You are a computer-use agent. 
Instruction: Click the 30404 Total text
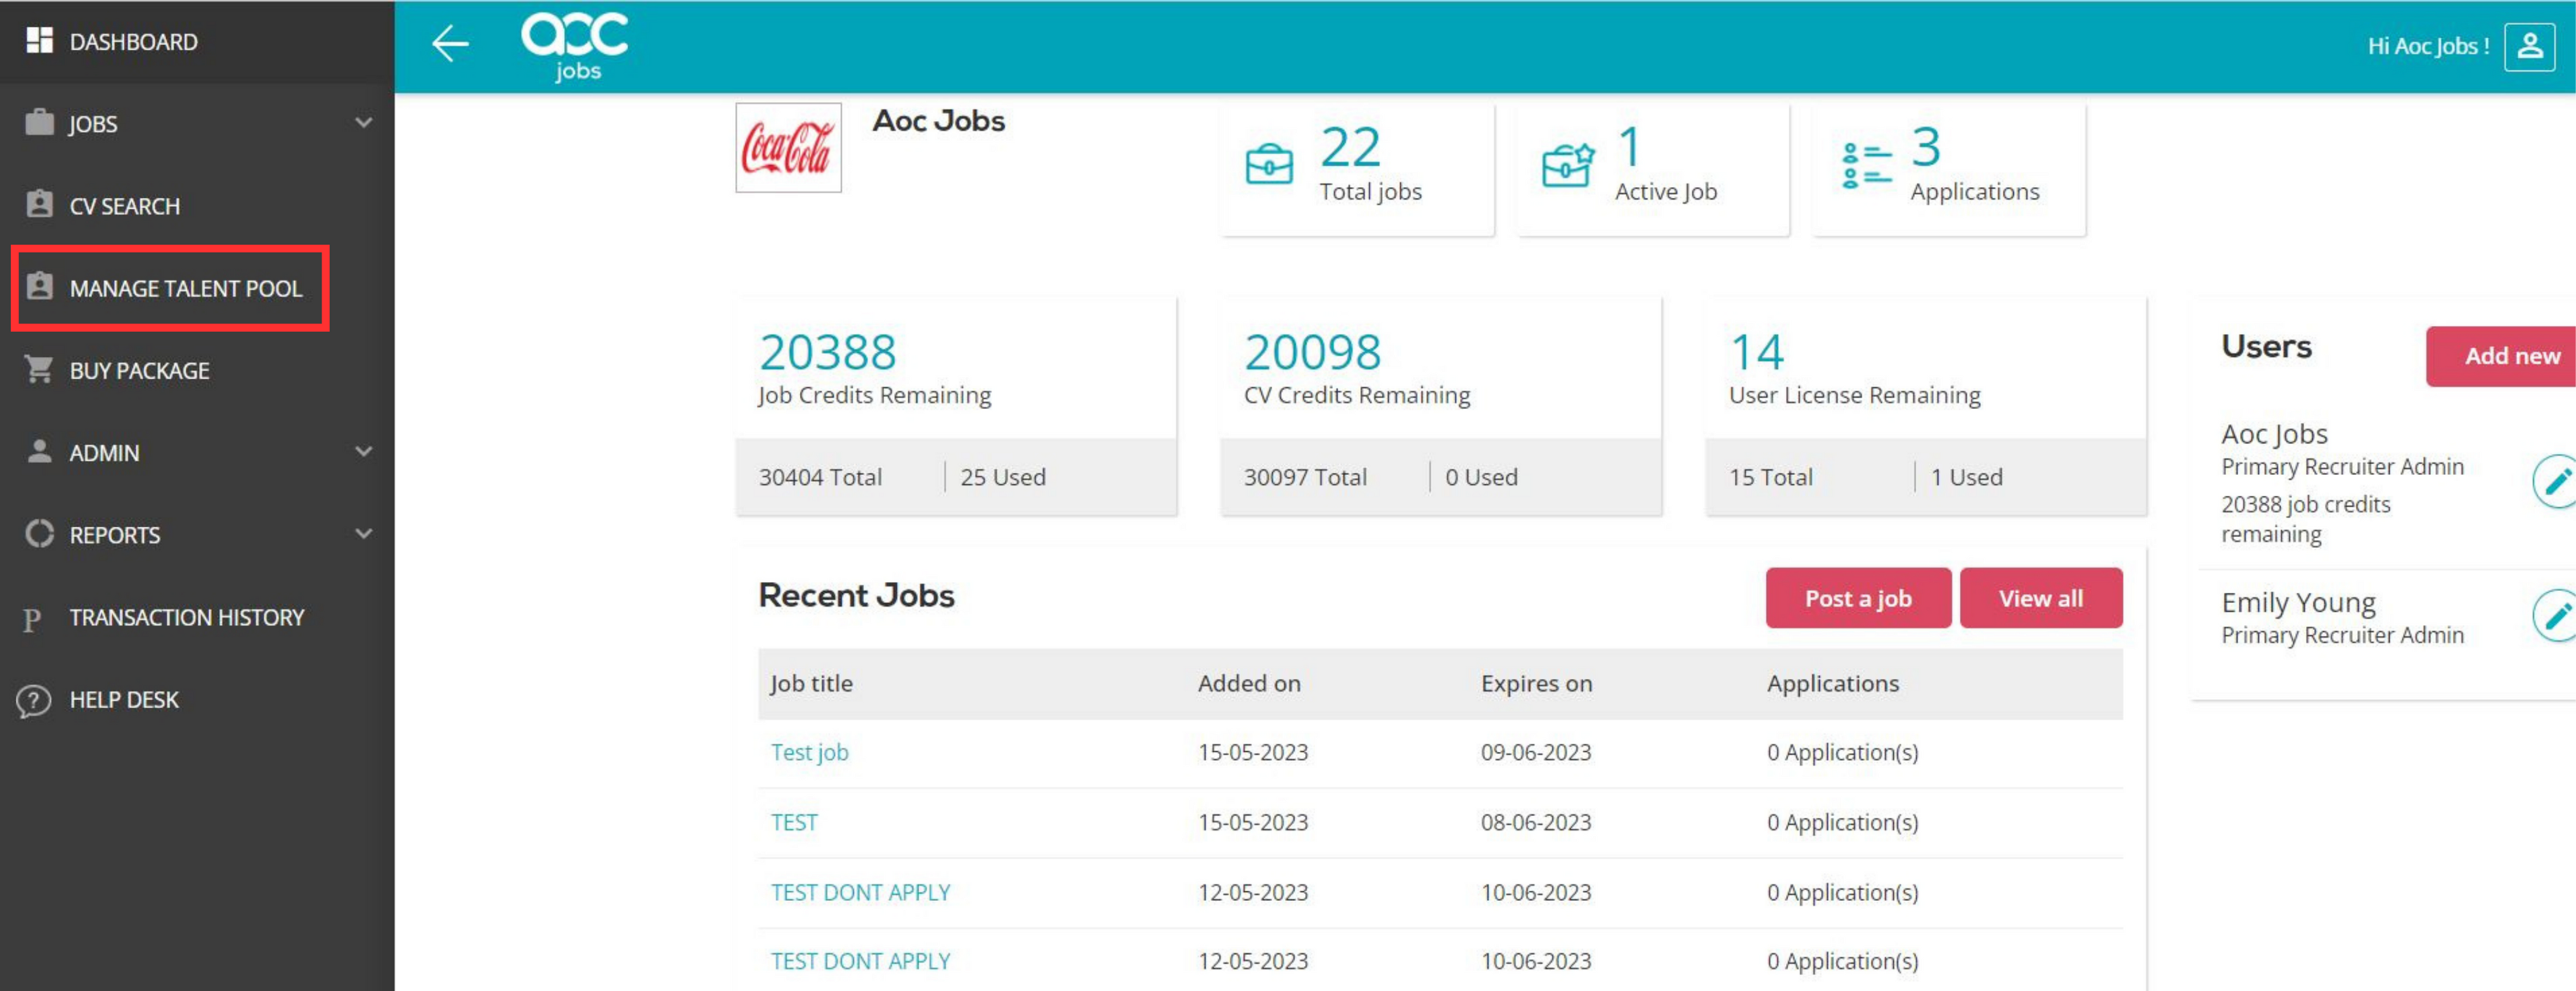[x=820, y=477]
